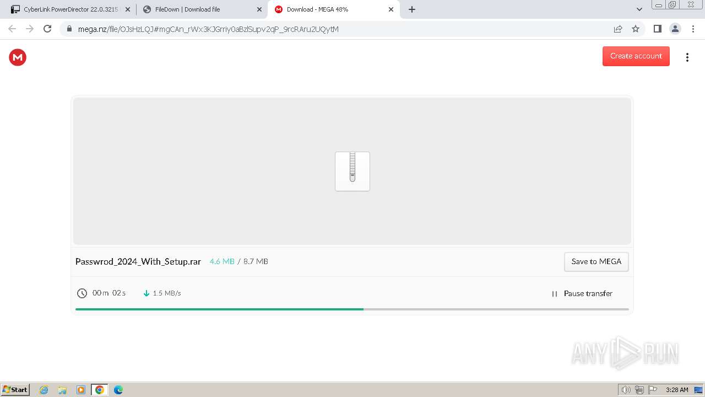
Task: Click the remaining time clock icon
Action: [x=82, y=293]
